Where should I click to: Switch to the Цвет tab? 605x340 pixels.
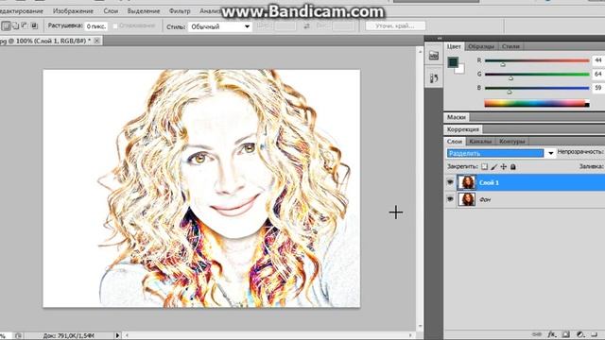pos(454,46)
